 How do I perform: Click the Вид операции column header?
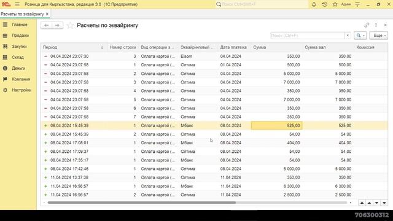tap(158, 47)
